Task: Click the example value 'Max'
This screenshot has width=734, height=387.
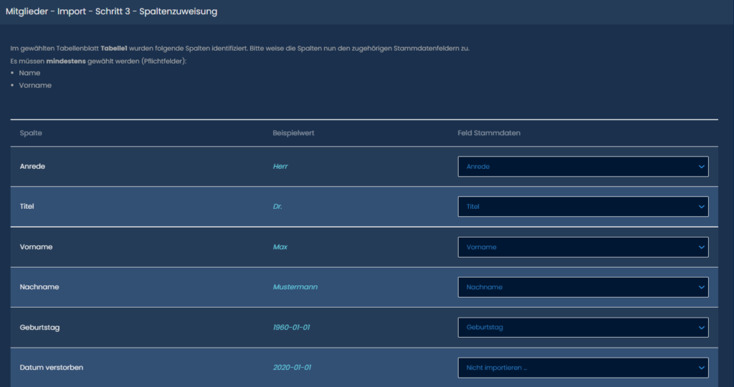Action: coord(280,247)
